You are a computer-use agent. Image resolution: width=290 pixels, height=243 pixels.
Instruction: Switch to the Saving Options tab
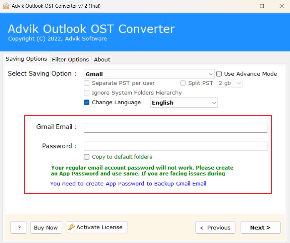(26, 59)
